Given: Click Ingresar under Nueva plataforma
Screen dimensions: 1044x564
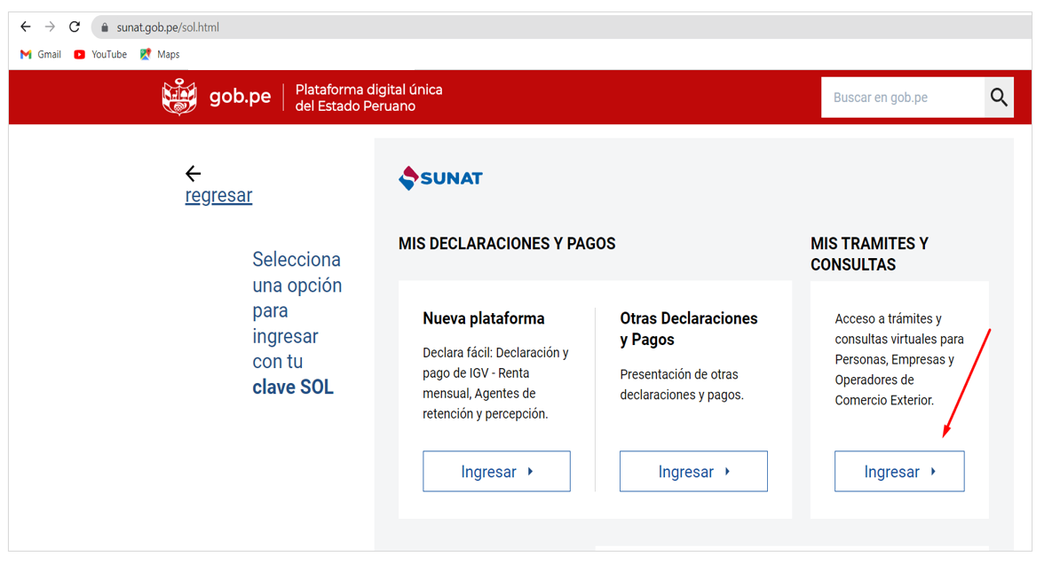Looking at the screenshot, I should 497,472.
